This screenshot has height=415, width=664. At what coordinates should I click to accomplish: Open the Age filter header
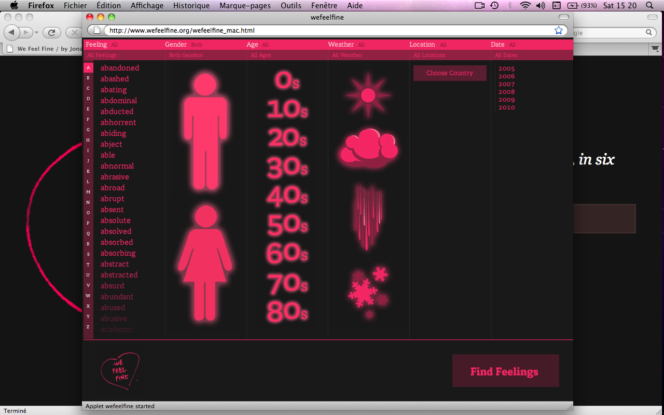point(252,45)
